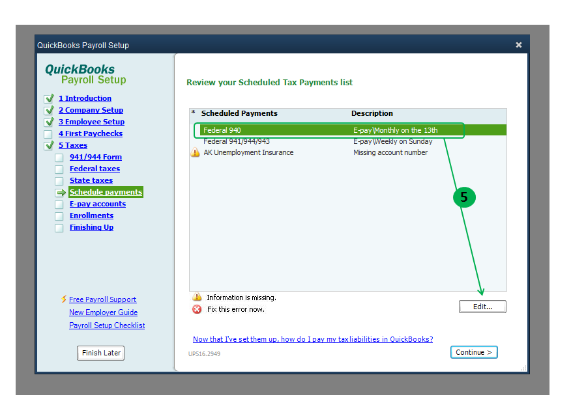Click the 'Missing account number' description

390,152
